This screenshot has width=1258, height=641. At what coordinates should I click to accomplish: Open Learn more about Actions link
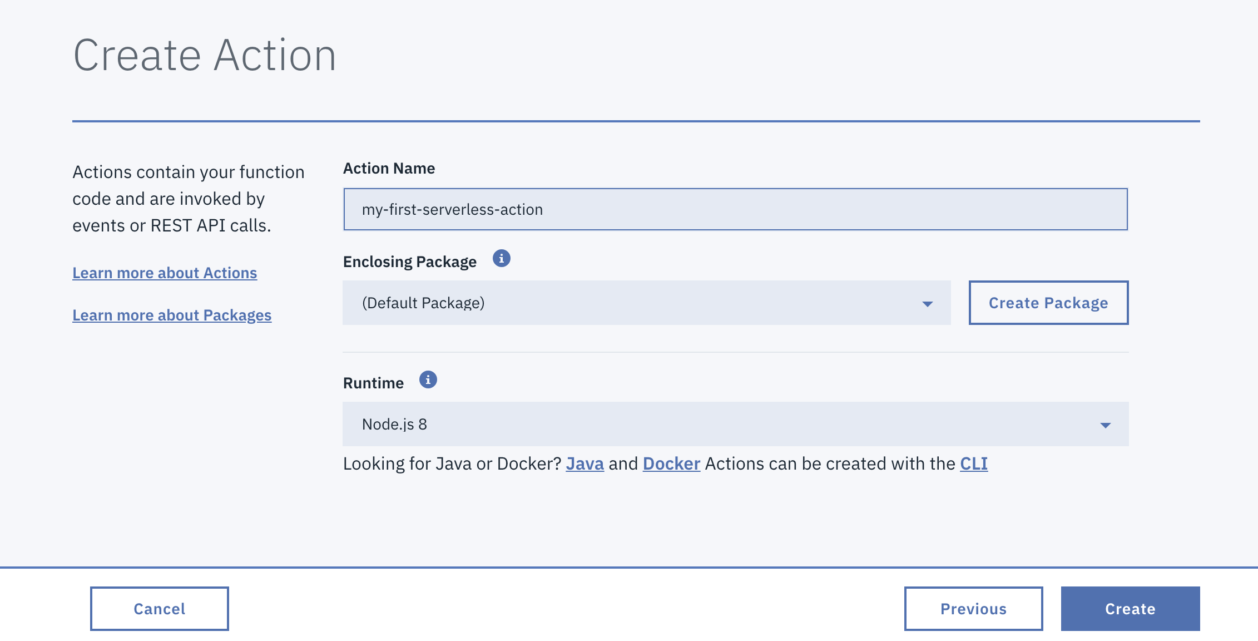(x=165, y=273)
